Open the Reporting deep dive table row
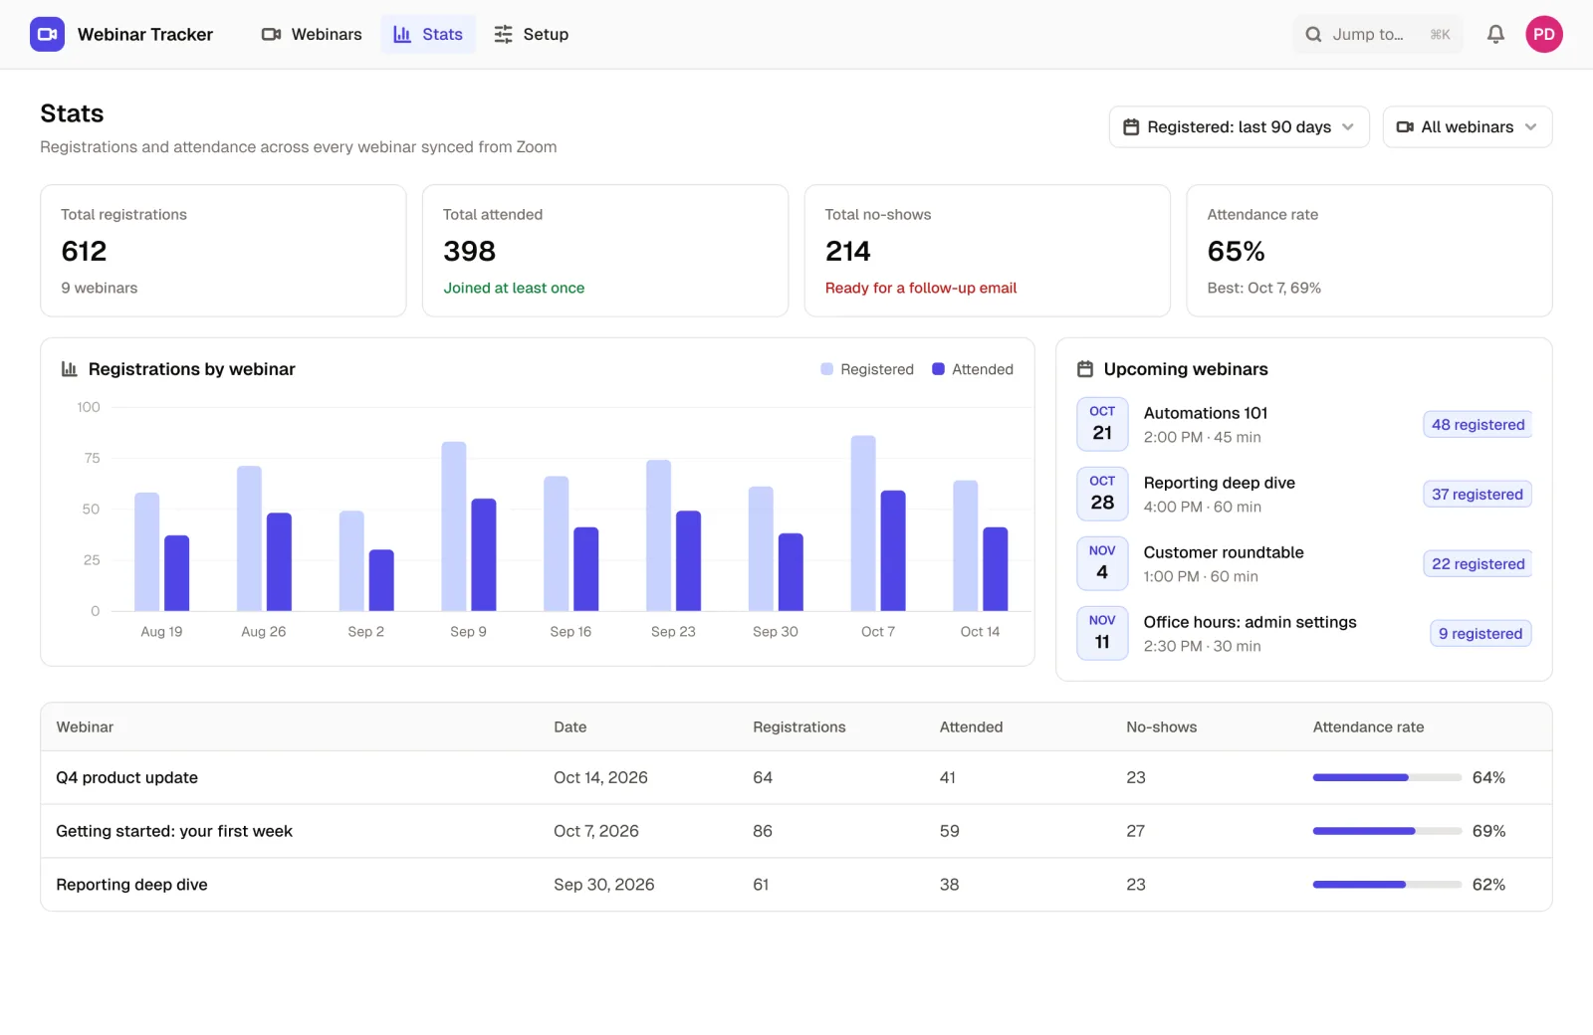Image resolution: width=1593 pixels, height=1035 pixels. [x=796, y=885]
